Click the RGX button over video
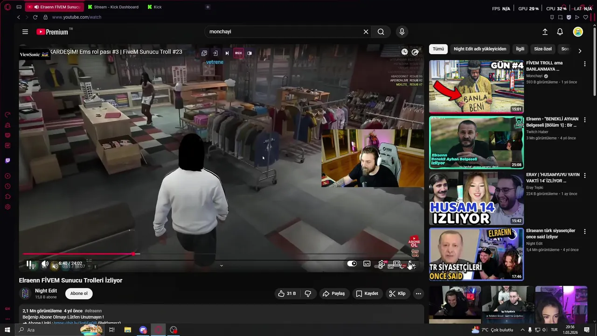The height and width of the screenshot is (336, 597). (238, 53)
